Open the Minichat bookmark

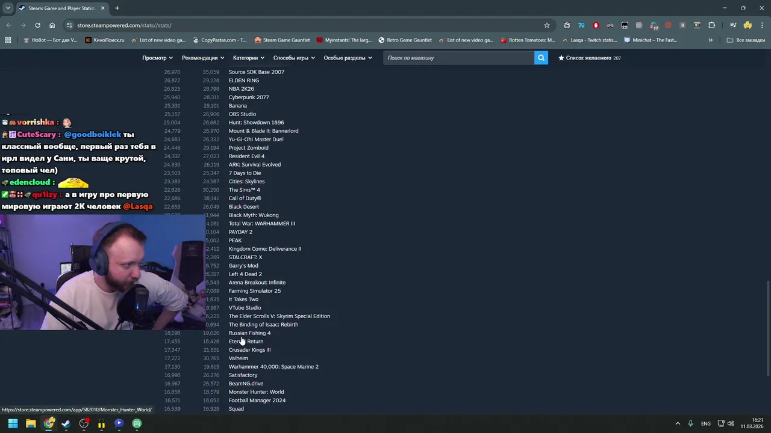pyautogui.click(x=651, y=40)
